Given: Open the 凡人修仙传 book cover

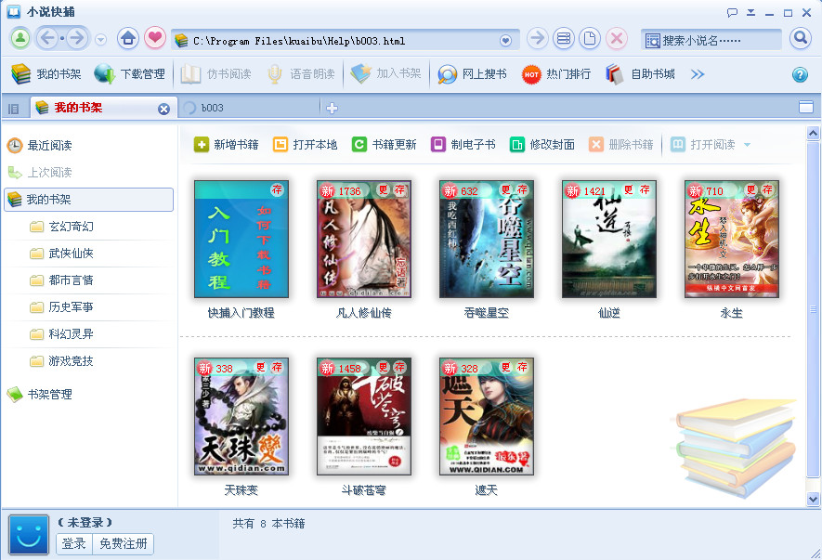Looking at the screenshot, I should click(350, 239).
